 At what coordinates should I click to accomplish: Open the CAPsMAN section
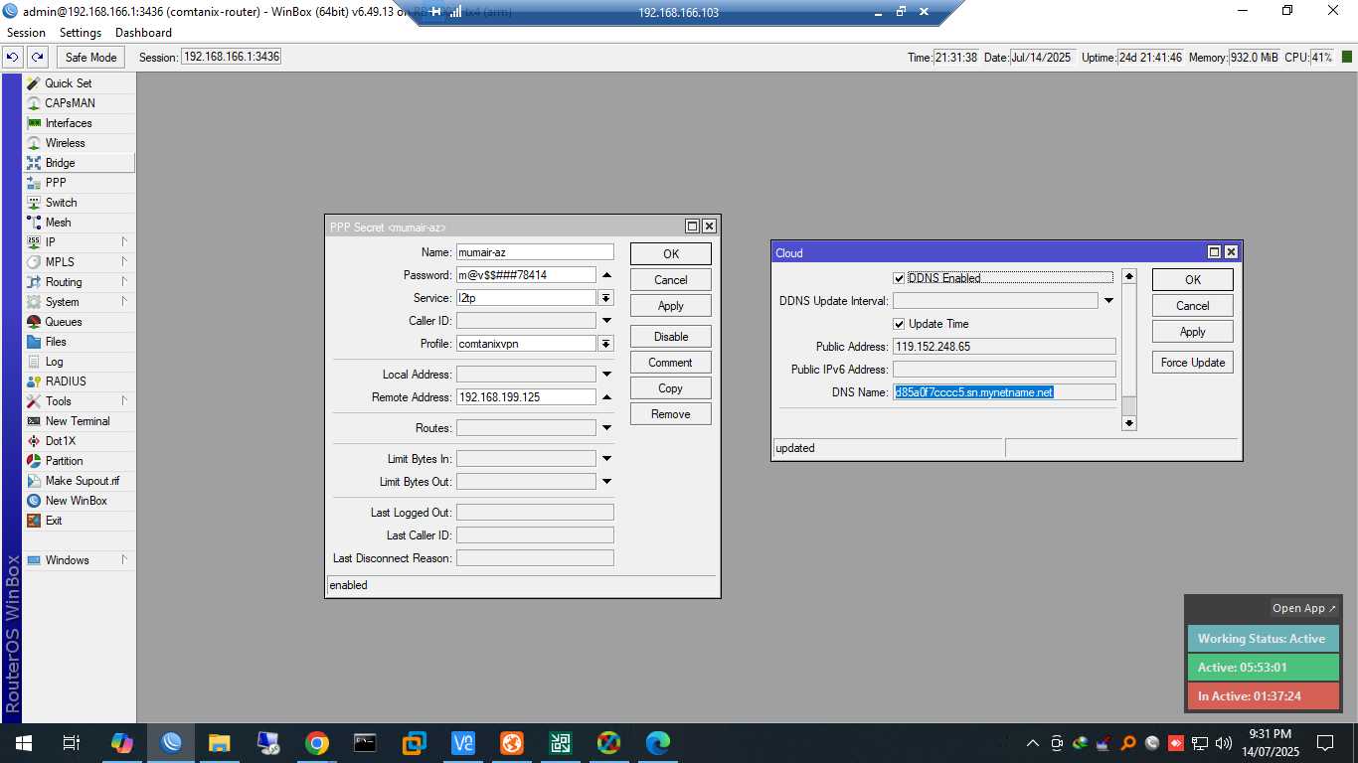tap(79, 103)
